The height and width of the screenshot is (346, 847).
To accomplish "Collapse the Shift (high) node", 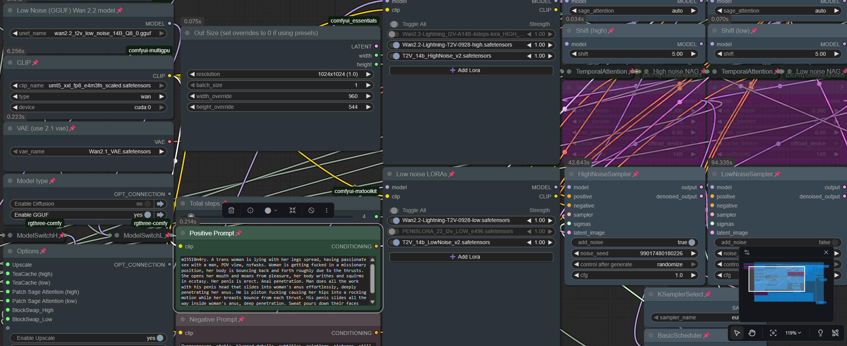I will click(x=569, y=31).
